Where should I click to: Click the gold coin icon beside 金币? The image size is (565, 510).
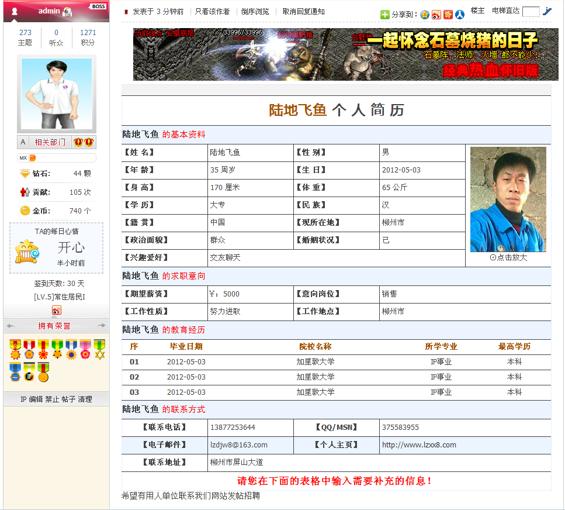[24, 211]
